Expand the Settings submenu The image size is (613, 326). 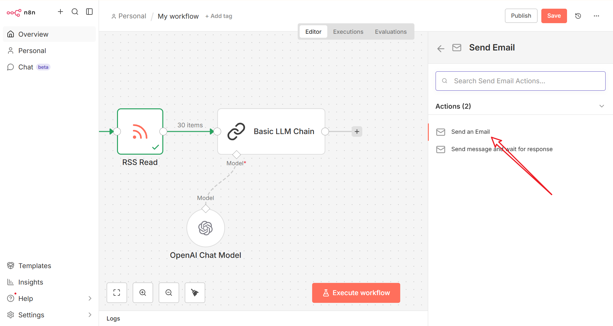click(90, 315)
